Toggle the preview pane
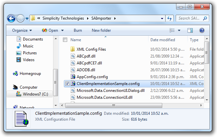Image resolution: width=217 pixels, height=137 pixels. 190,30
